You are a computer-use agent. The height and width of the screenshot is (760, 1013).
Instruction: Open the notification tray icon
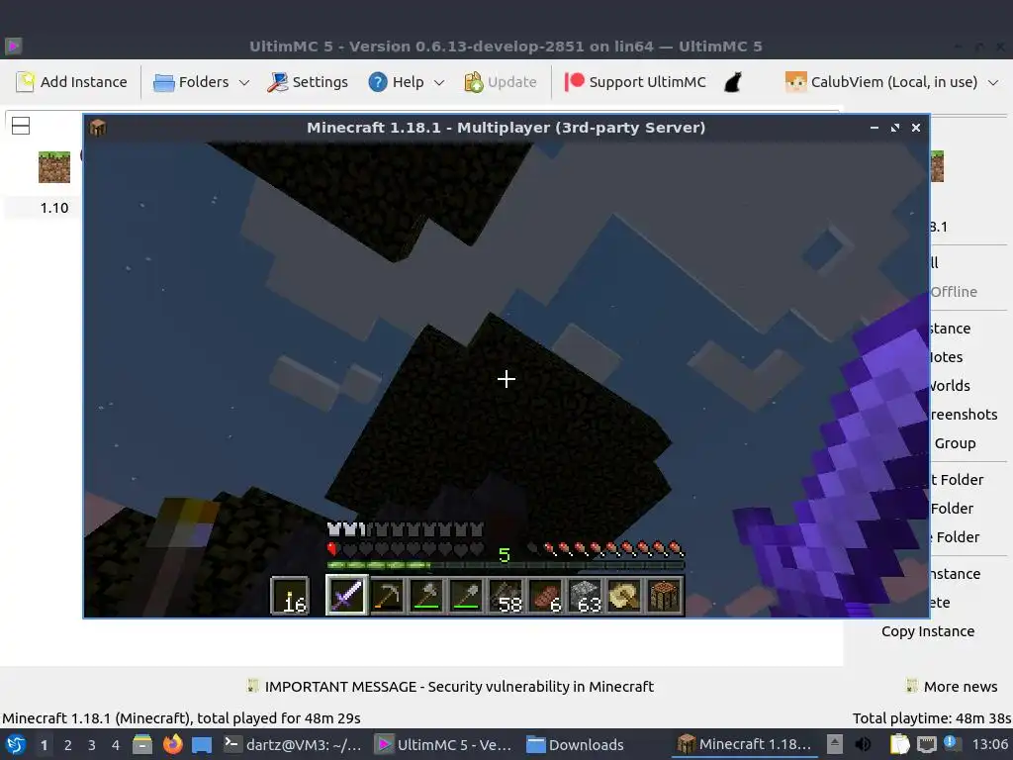pos(953,744)
